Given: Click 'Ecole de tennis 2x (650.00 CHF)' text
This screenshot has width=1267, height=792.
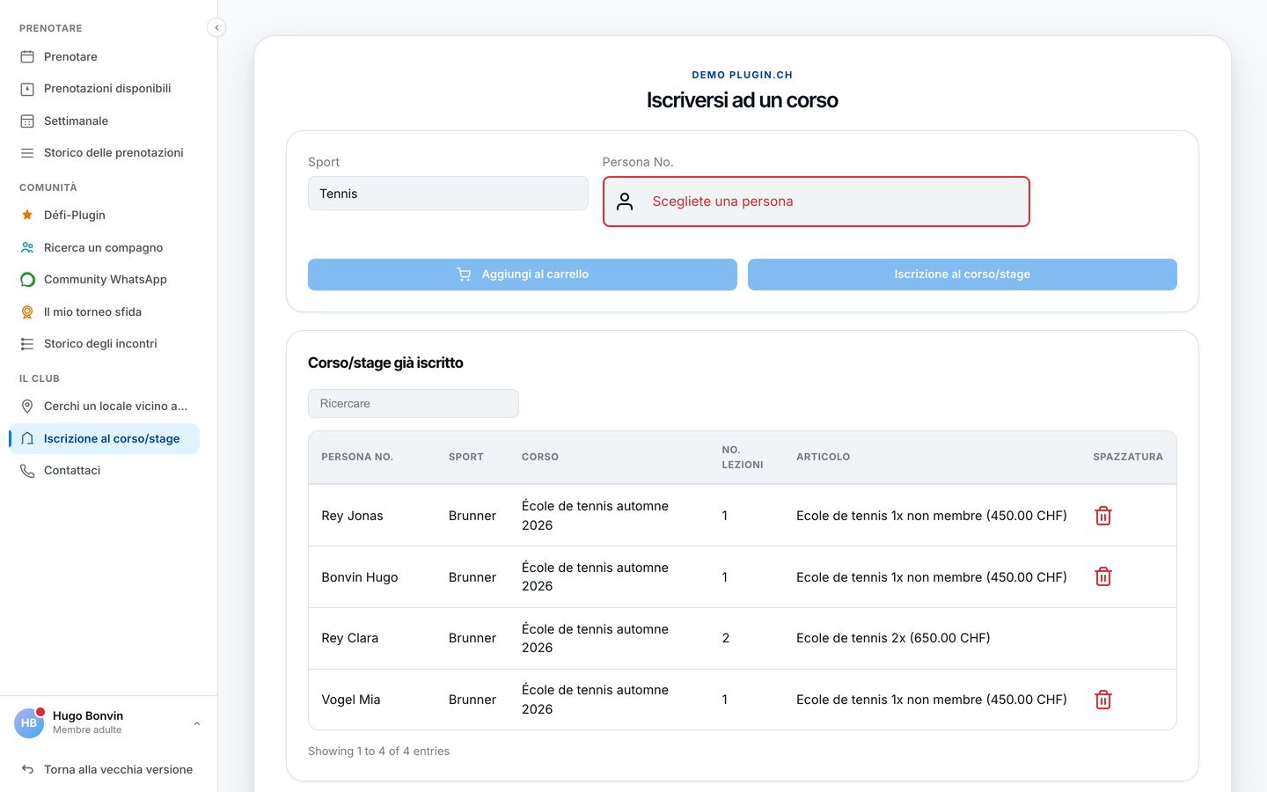Looking at the screenshot, I should click(x=893, y=638).
